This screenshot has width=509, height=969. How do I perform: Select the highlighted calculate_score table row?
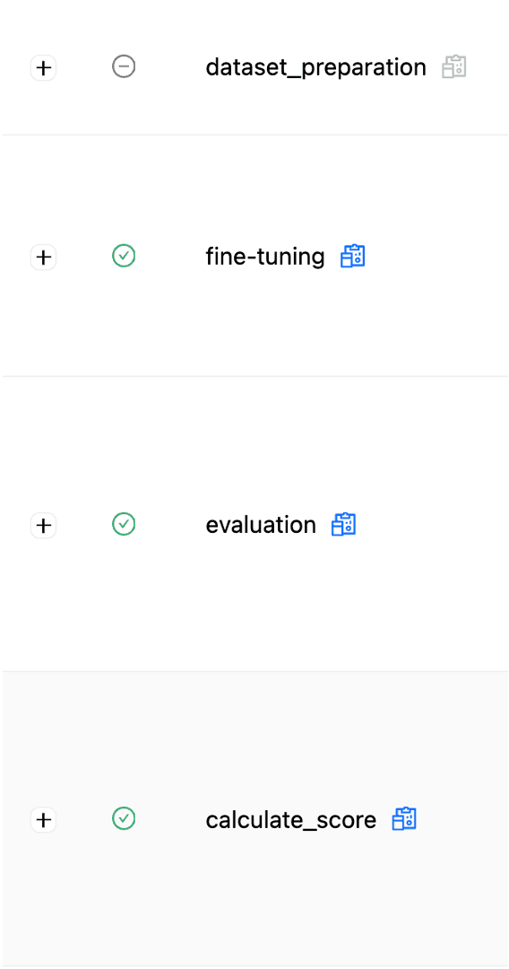pyautogui.click(x=255, y=819)
